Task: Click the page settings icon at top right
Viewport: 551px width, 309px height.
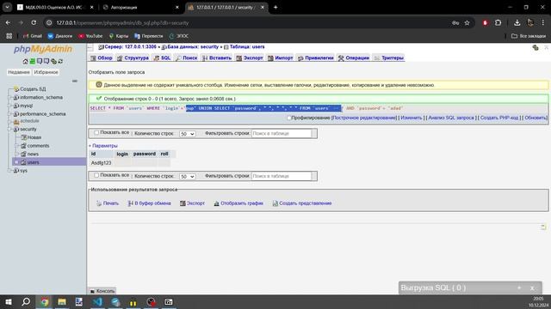Action: pos(536,48)
